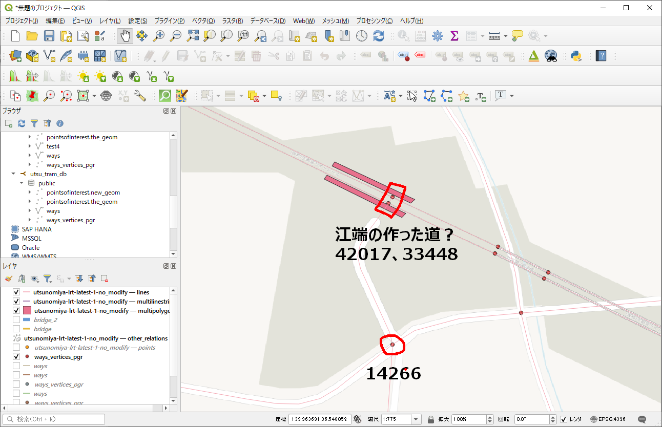Open the scale dropdown in status bar
662x427 pixels.
point(416,419)
